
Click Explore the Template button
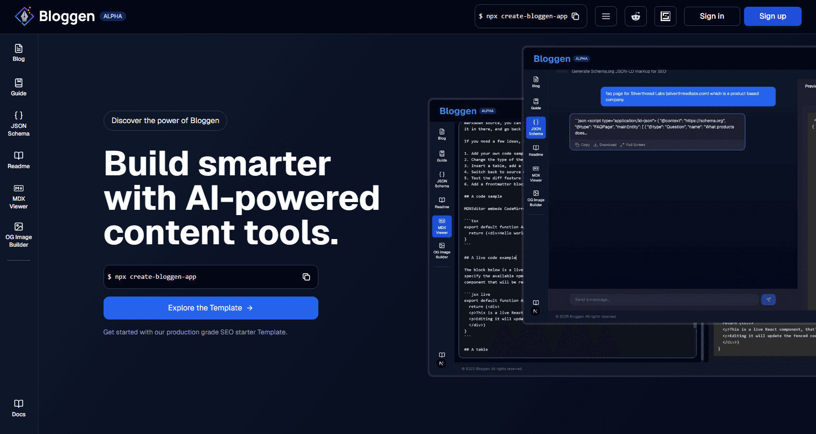[211, 308]
